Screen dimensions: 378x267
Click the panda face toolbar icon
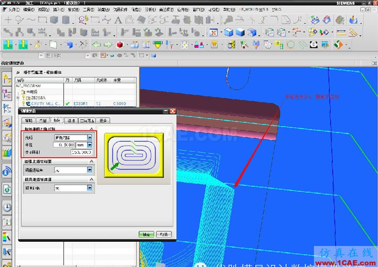pyautogui.click(x=313, y=45)
